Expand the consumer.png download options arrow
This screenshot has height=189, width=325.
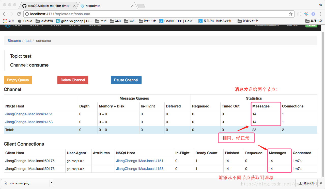click(52, 183)
